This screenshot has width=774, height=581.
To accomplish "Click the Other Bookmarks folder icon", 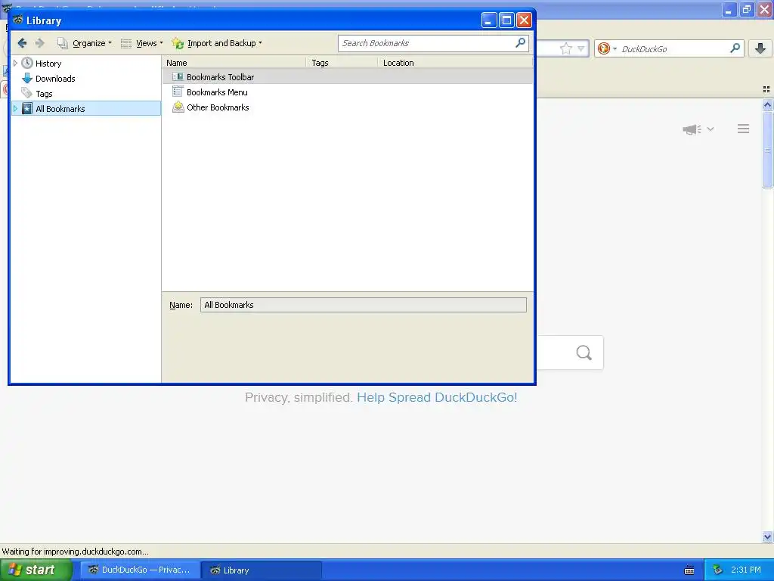I will [x=178, y=107].
